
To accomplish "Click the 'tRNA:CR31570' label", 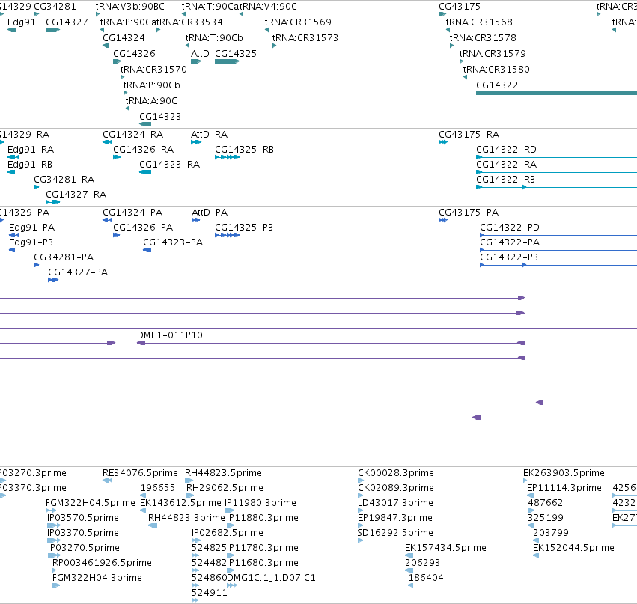I will tap(153, 69).
